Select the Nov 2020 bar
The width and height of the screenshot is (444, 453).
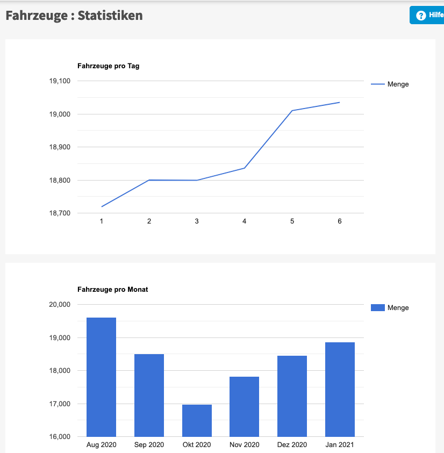pyautogui.click(x=244, y=406)
